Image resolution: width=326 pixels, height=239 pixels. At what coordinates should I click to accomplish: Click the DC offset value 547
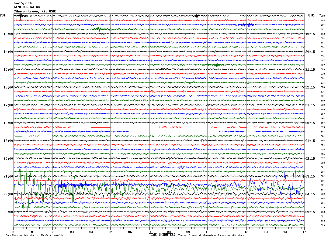click(x=322, y=132)
